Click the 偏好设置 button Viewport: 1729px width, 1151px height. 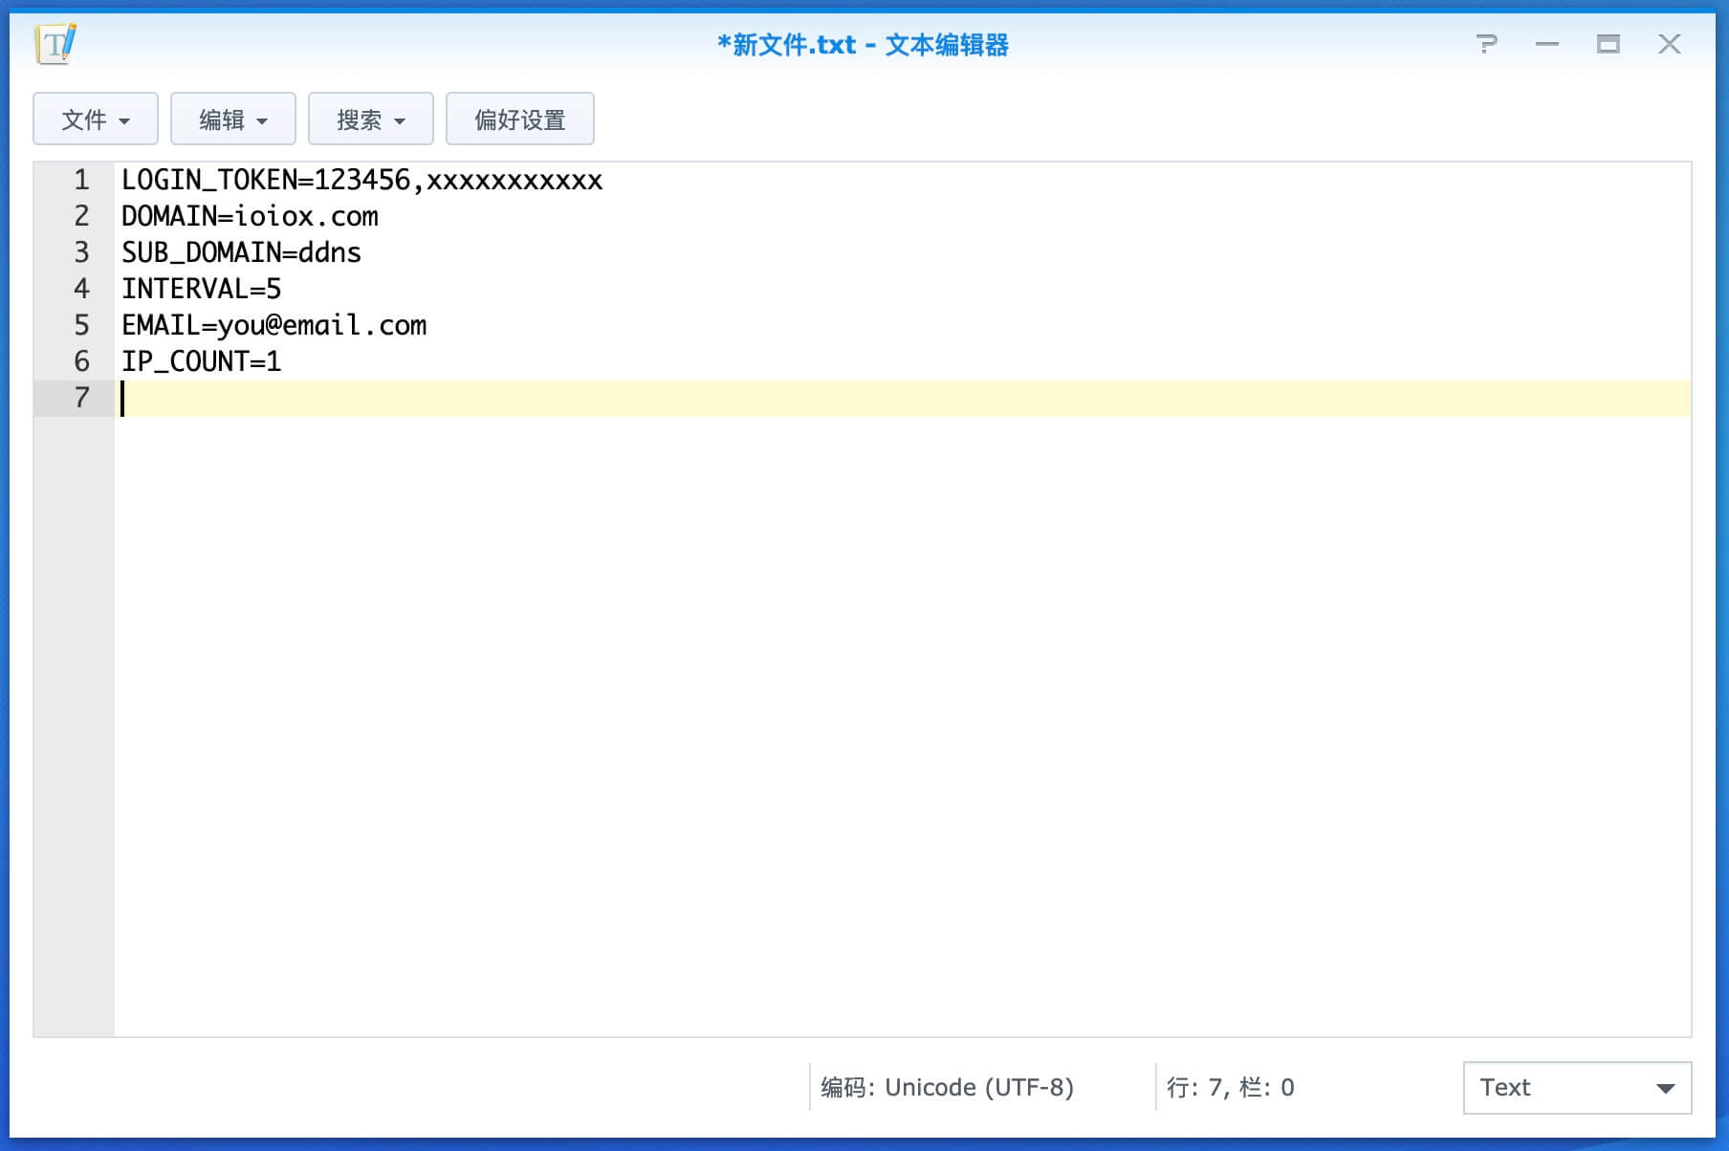(520, 119)
